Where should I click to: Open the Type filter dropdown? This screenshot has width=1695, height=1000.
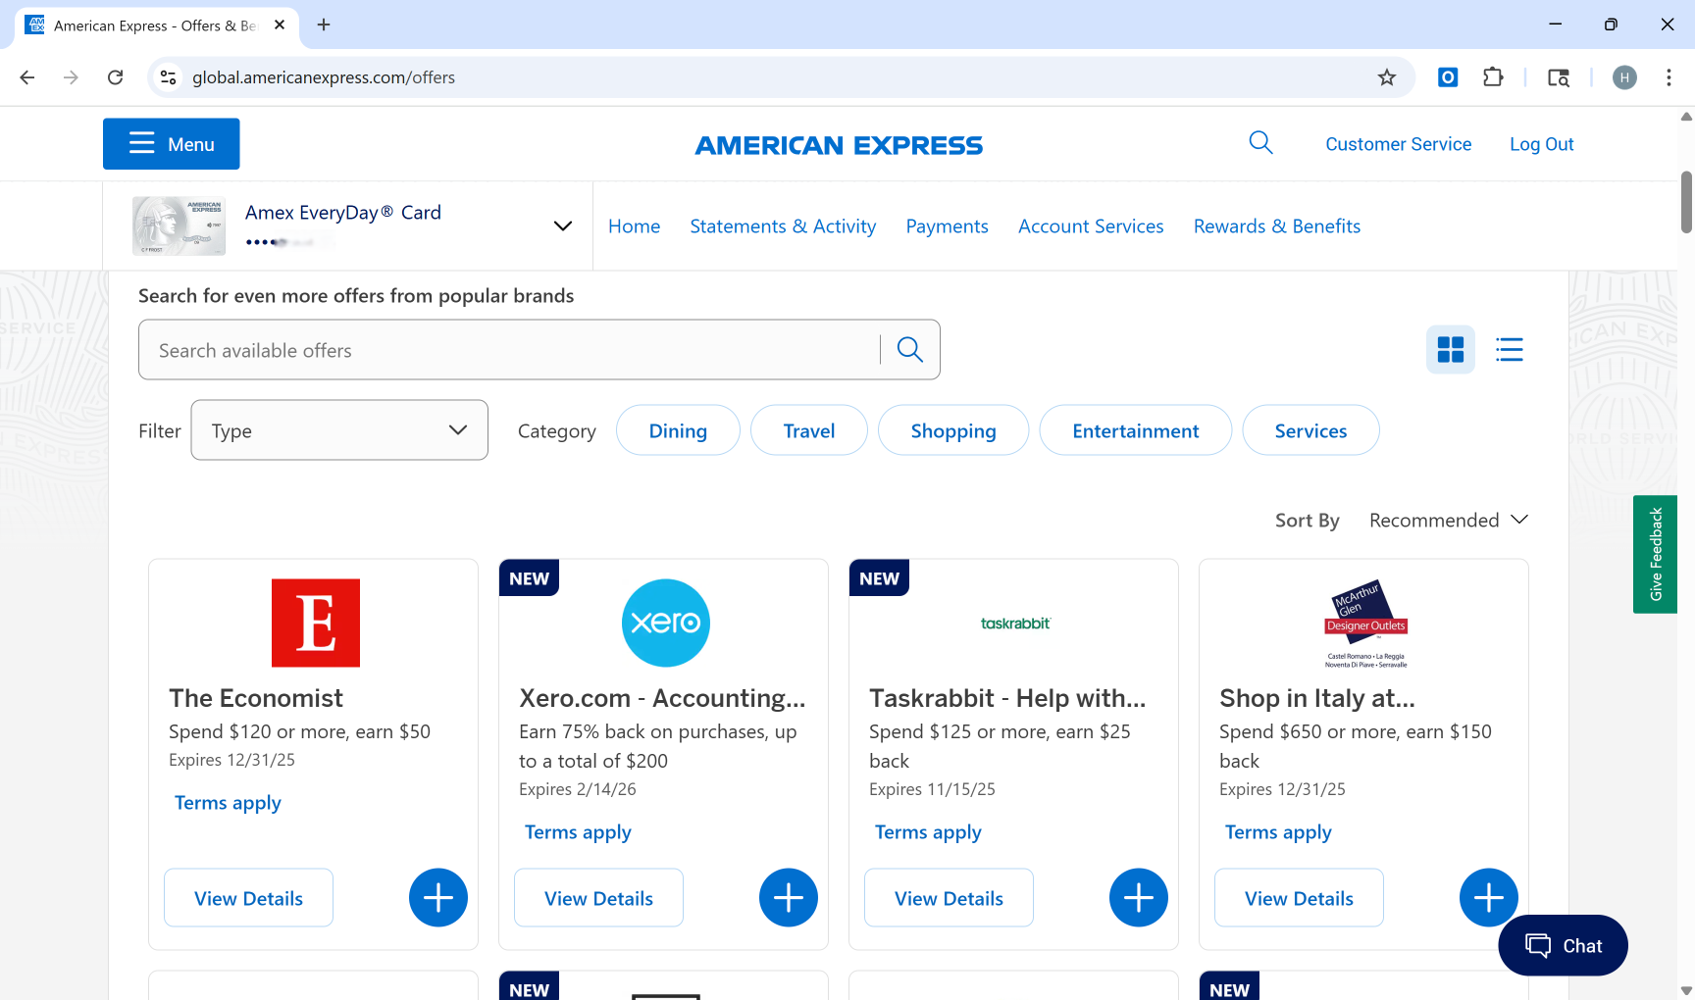coord(339,430)
